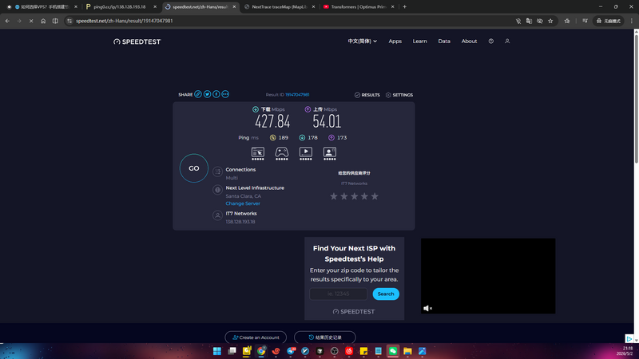The height and width of the screenshot is (359, 639).
Task: Click the incognito mode indicator
Action: click(x=609, y=21)
